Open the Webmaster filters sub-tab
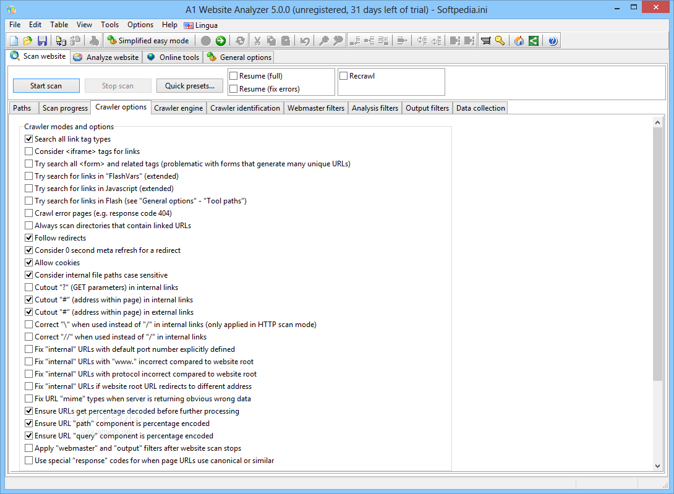This screenshot has height=494, width=674. point(316,108)
